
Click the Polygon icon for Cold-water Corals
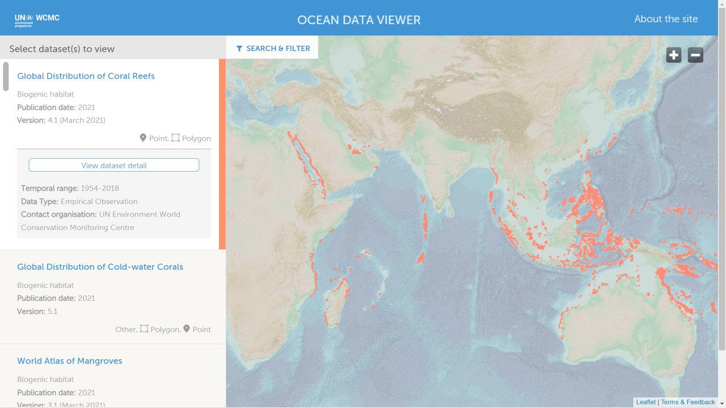tap(144, 329)
